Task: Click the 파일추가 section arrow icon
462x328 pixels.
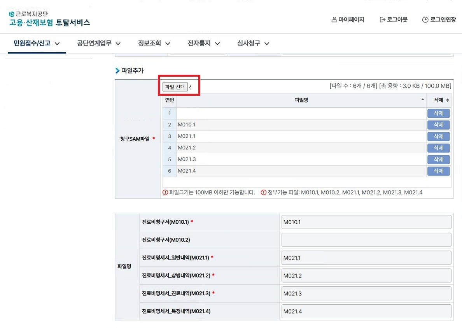Action: (117, 71)
